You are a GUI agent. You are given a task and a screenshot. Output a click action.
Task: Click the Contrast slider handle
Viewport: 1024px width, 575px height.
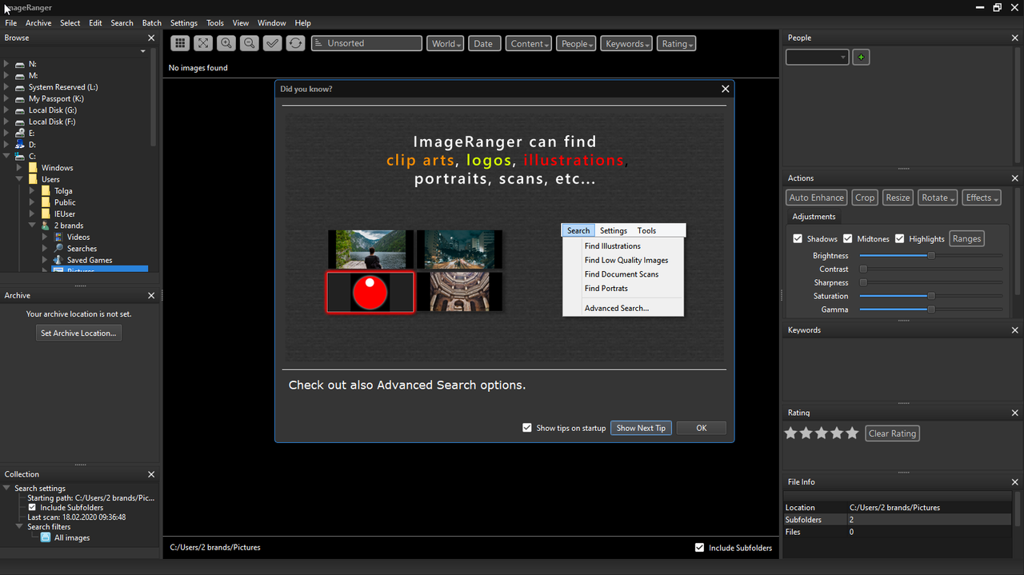[863, 270]
